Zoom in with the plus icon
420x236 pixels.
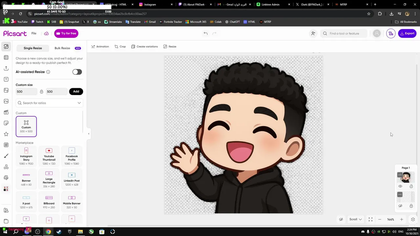click(401, 219)
